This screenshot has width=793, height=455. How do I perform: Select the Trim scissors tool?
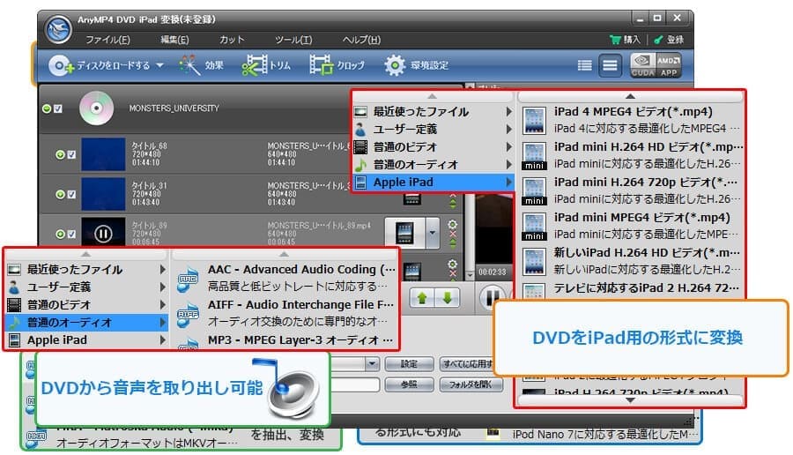click(x=255, y=66)
